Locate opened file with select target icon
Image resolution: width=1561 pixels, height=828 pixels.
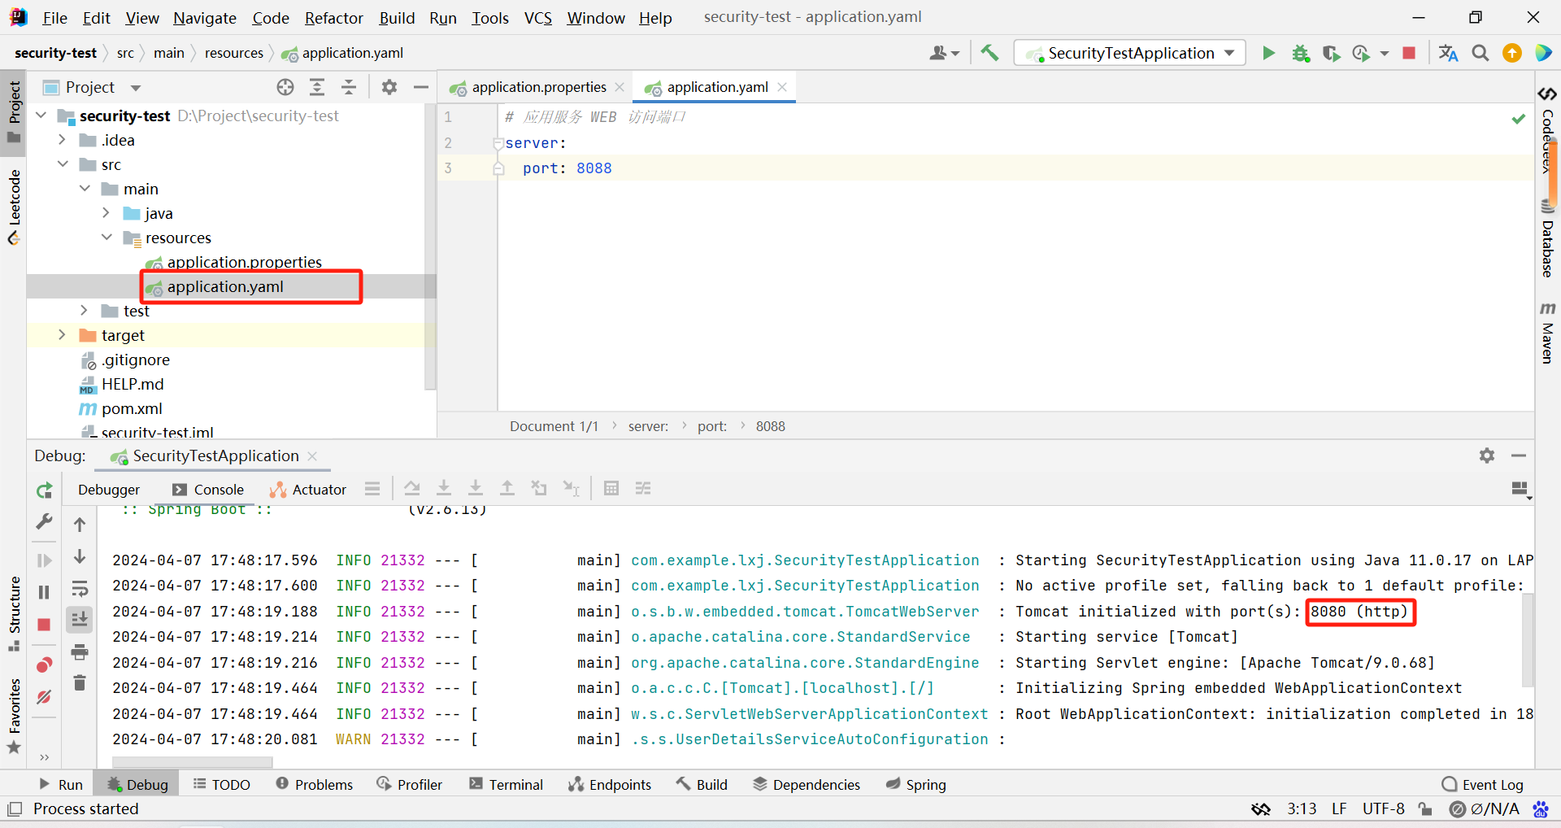coord(285,88)
